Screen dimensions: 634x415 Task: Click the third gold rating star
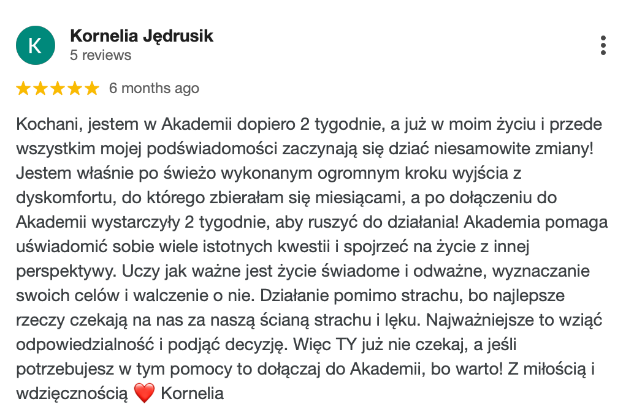58,89
